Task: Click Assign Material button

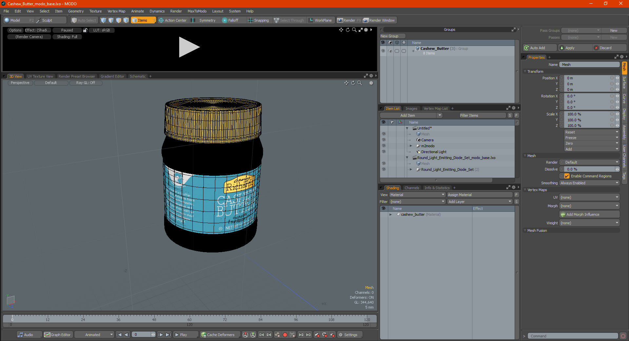Action: (x=480, y=195)
